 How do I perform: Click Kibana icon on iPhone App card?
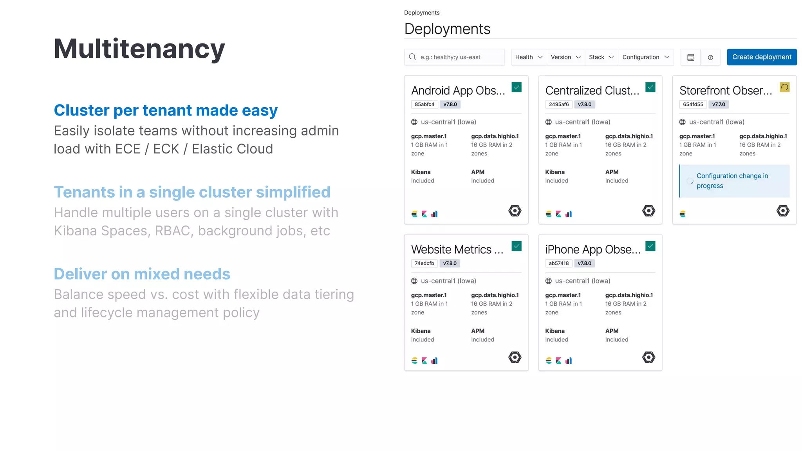(558, 361)
